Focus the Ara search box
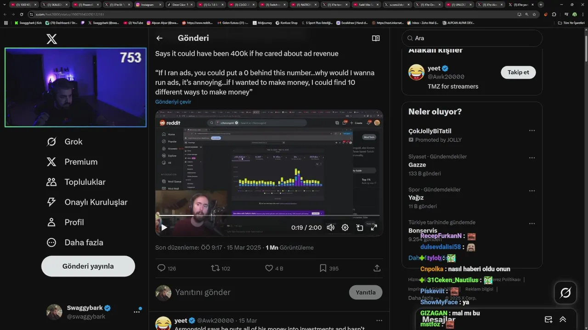Screen dimensions: 588x330 pos(472,38)
